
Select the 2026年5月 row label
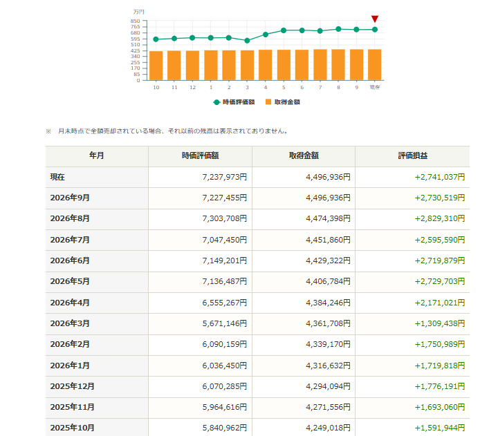tap(70, 281)
